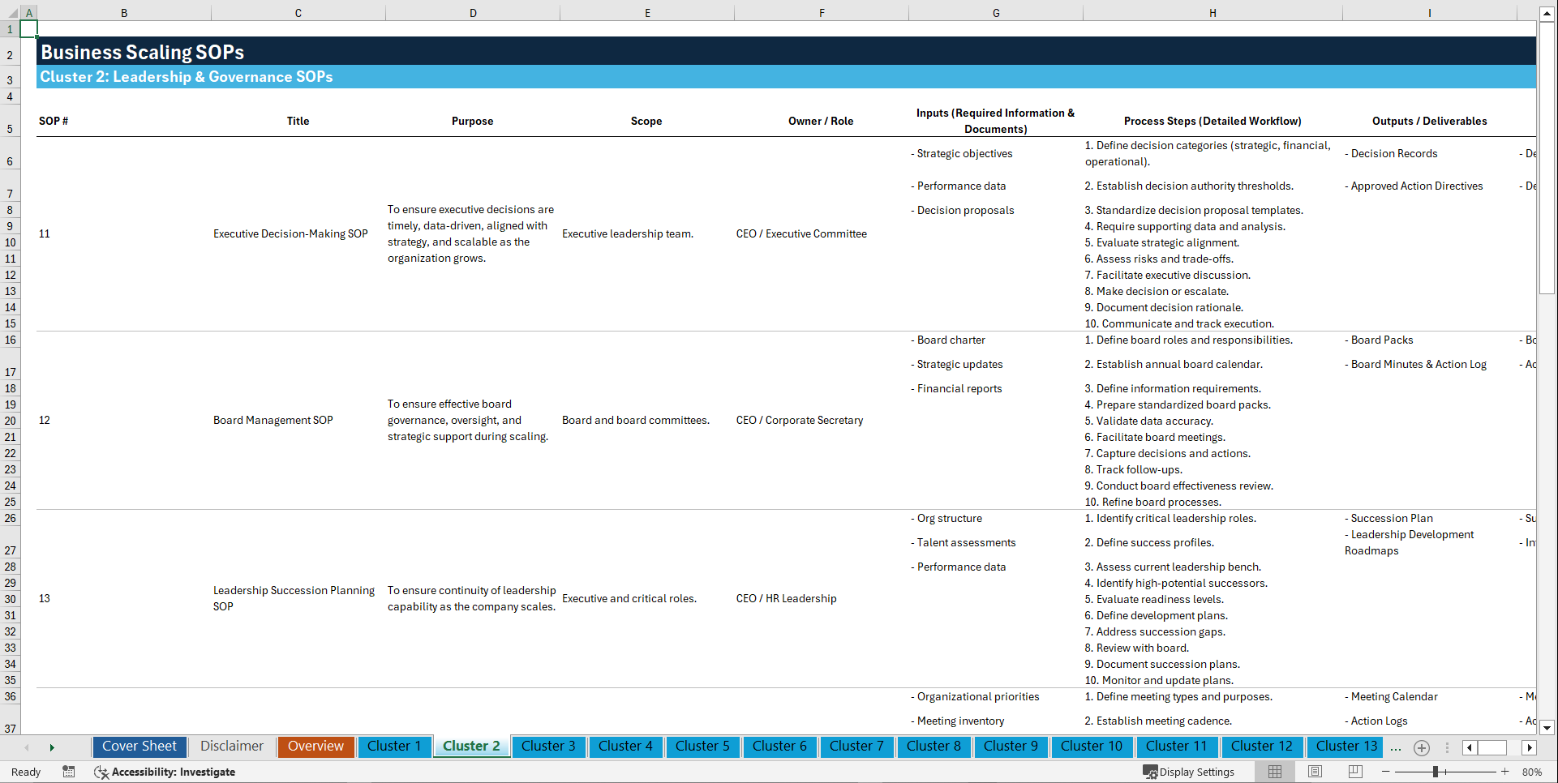Image resolution: width=1558 pixels, height=783 pixels.
Task: Open the Disclaimer worksheet tab
Action: [231, 747]
